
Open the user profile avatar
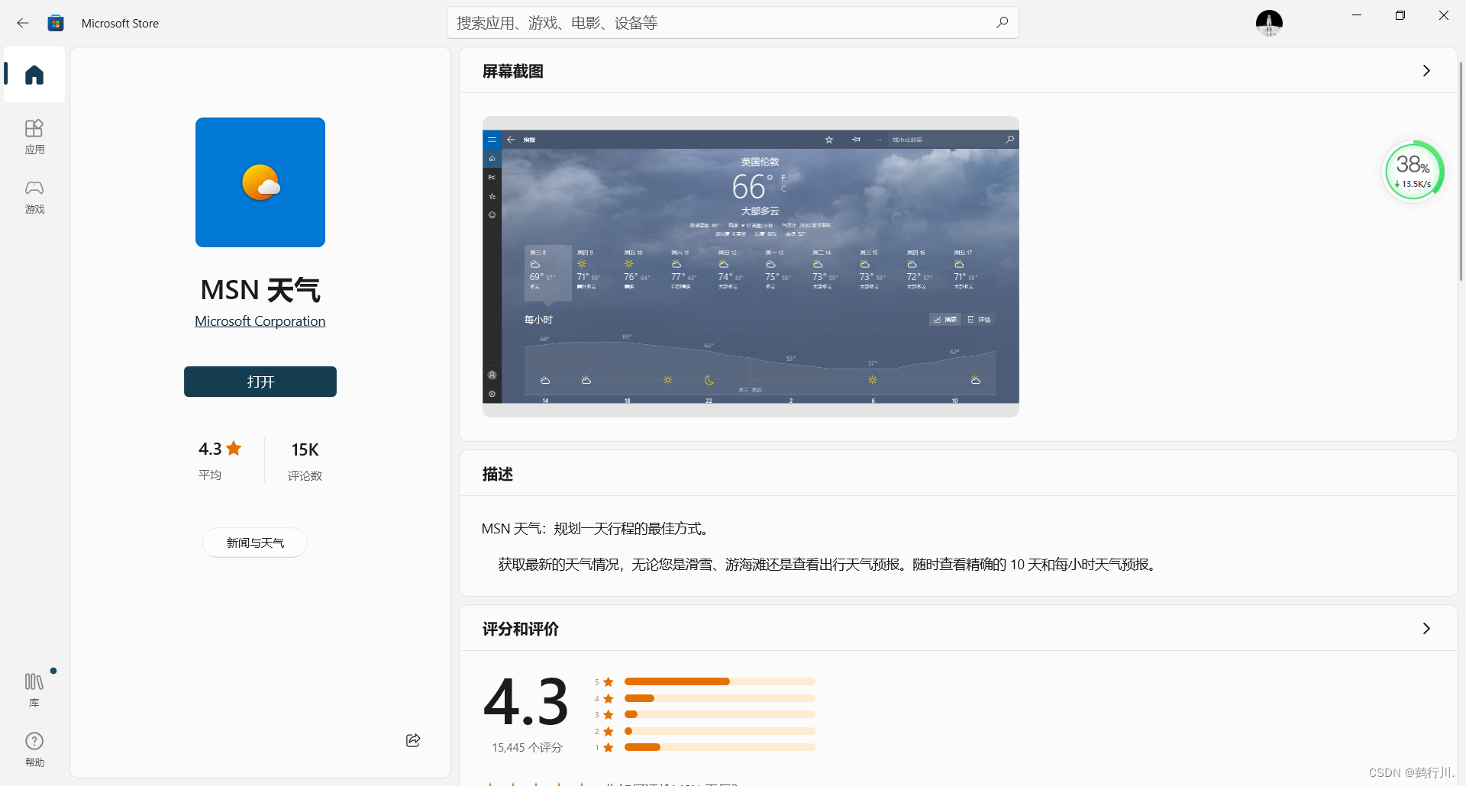[1269, 23]
